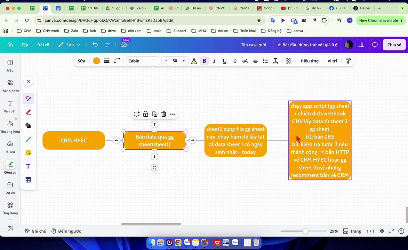This screenshot has height=250, width=408.
Task: Add connected shape with right arrow
Action: (x=193, y=140)
